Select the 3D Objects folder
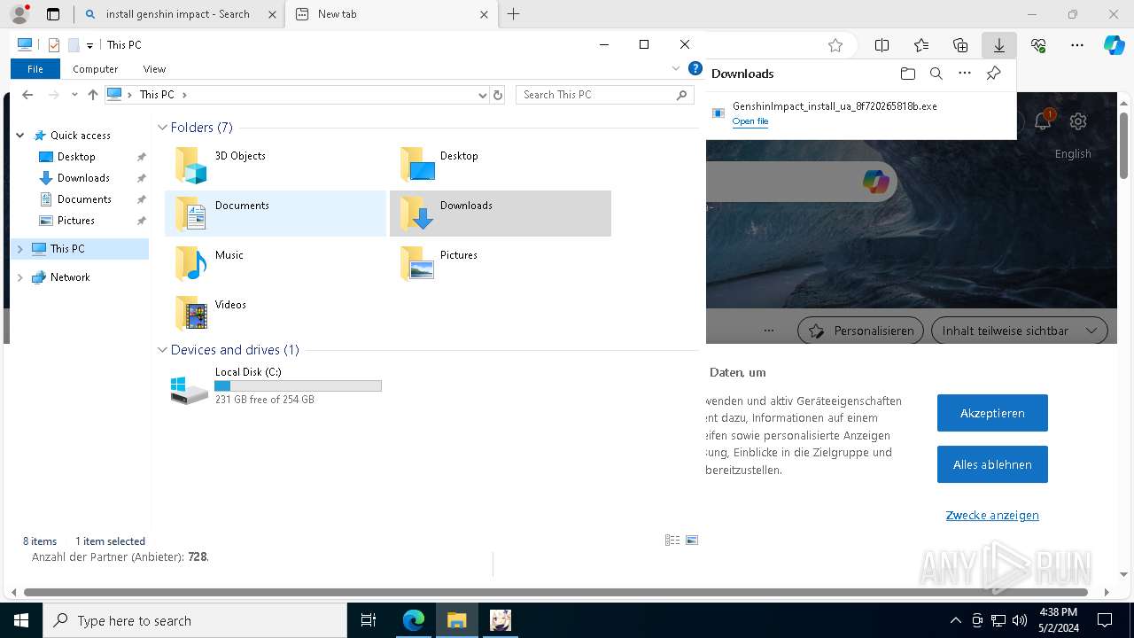The width and height of the screenshot is (1134, 638). pyautogui.click(x=276, y=164)
